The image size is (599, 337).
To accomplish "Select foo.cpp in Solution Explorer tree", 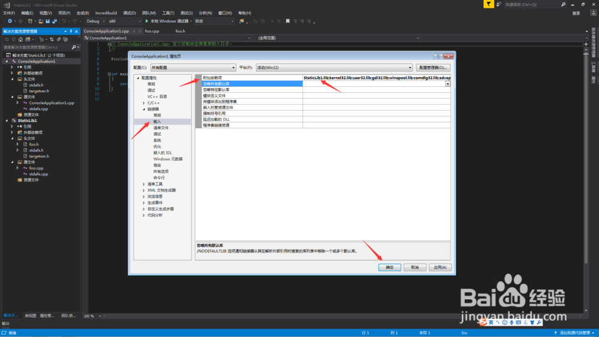I will (x=37, y=168).
